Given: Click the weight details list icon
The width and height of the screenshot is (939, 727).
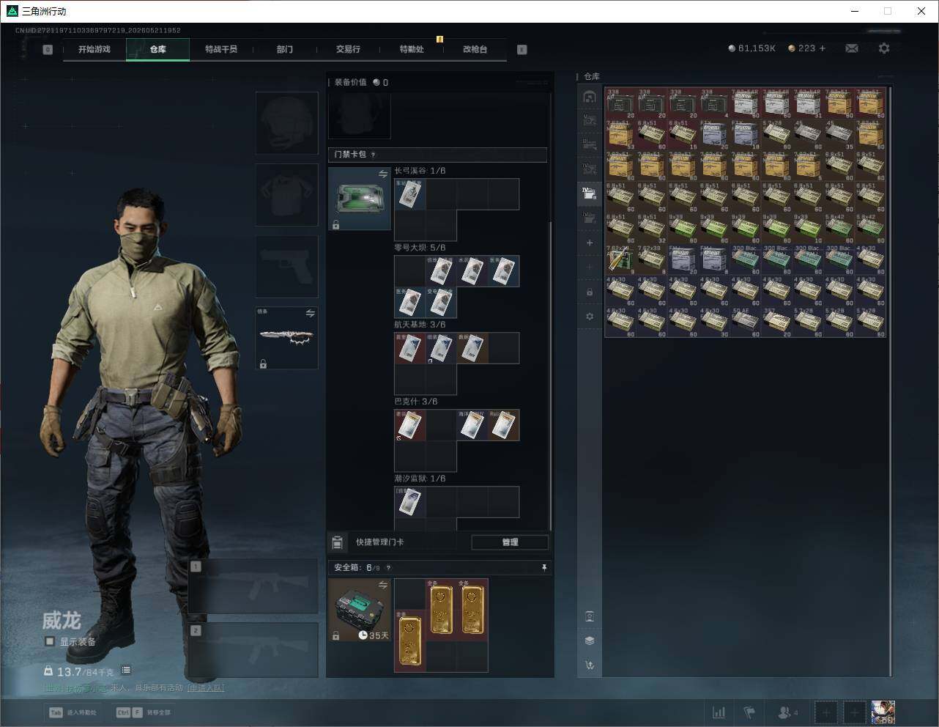Looking at the screenshot, I should point(126,670).
